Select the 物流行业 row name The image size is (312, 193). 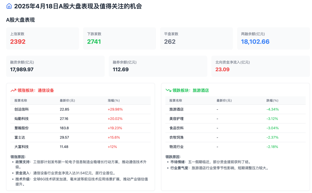point(177,147)
